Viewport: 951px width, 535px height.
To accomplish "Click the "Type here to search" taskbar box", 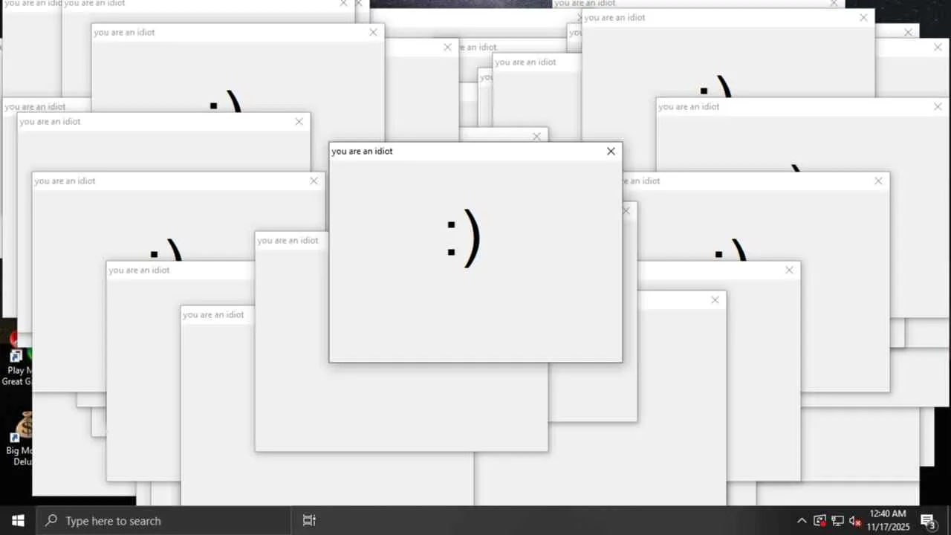I will 163,520.
